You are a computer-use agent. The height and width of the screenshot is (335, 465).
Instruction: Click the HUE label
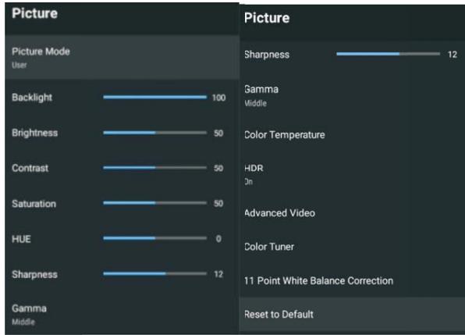click(21, 239)
